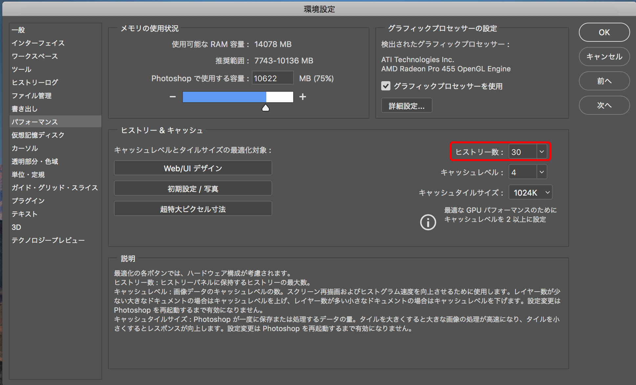
Task: Open ガイド・グリッド・スライス settings
Action: (55, 188)
